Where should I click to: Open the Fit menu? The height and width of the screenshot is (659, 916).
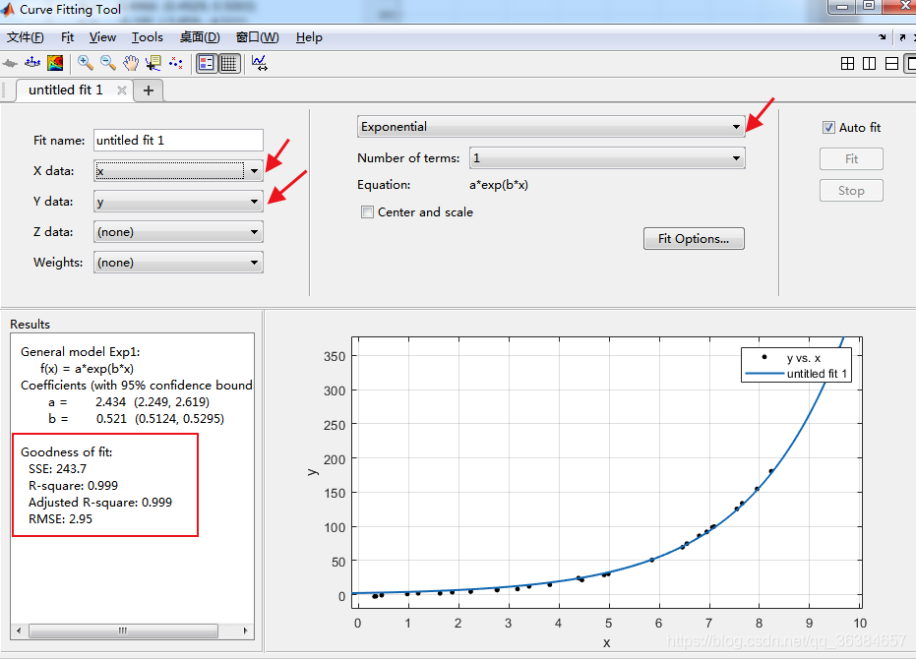(x=67, y=37)
